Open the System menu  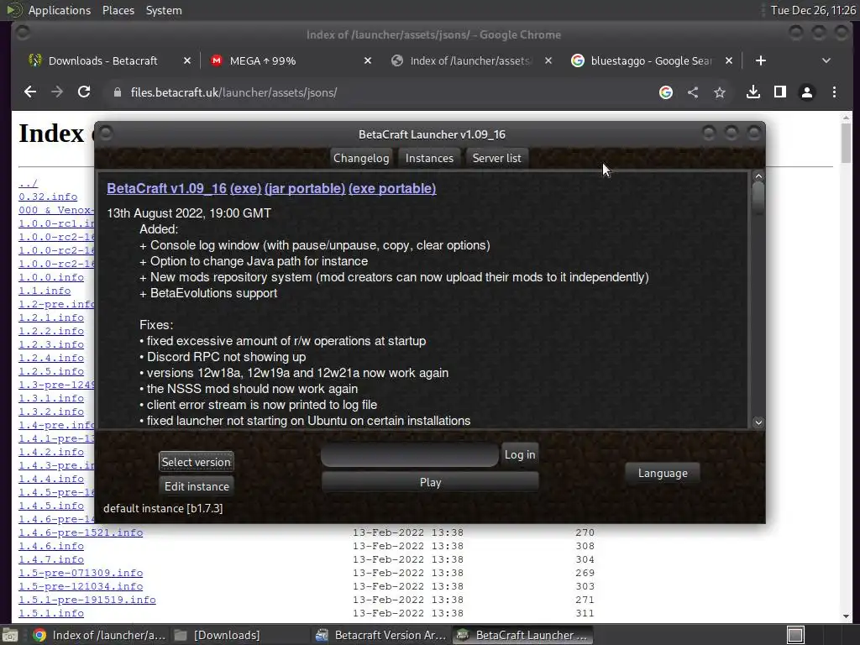164,10
